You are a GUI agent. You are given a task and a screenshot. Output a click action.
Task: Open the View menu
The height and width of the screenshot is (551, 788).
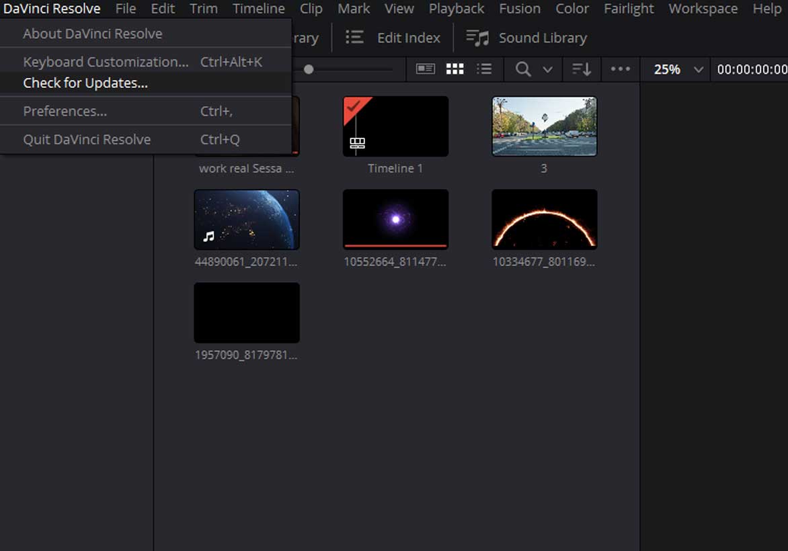pyautogui.click(x=399, y=9)
